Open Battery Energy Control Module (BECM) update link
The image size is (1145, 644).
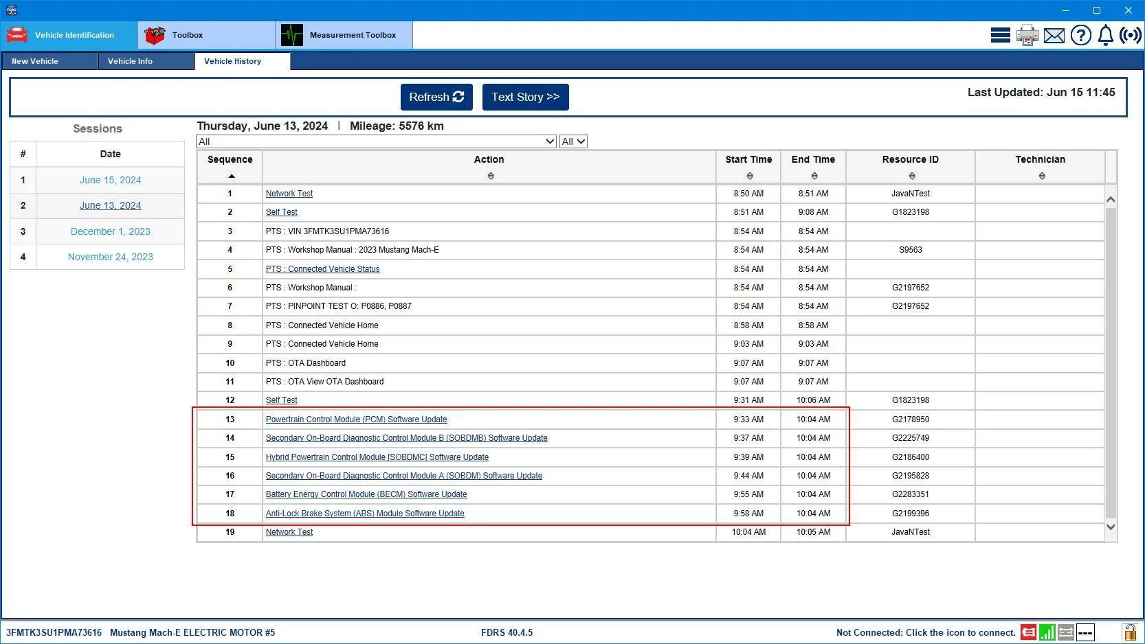click(x=366, y=494)
